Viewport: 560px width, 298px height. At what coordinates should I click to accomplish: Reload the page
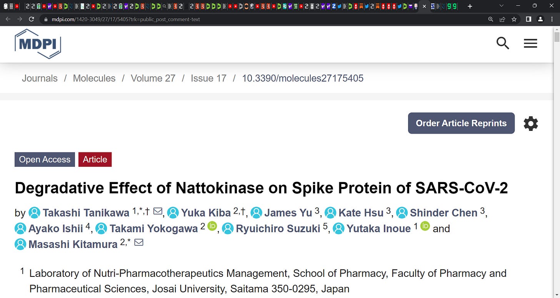click(x=32, y=19)
